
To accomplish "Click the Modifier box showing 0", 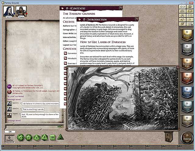I will coord(9,139).
